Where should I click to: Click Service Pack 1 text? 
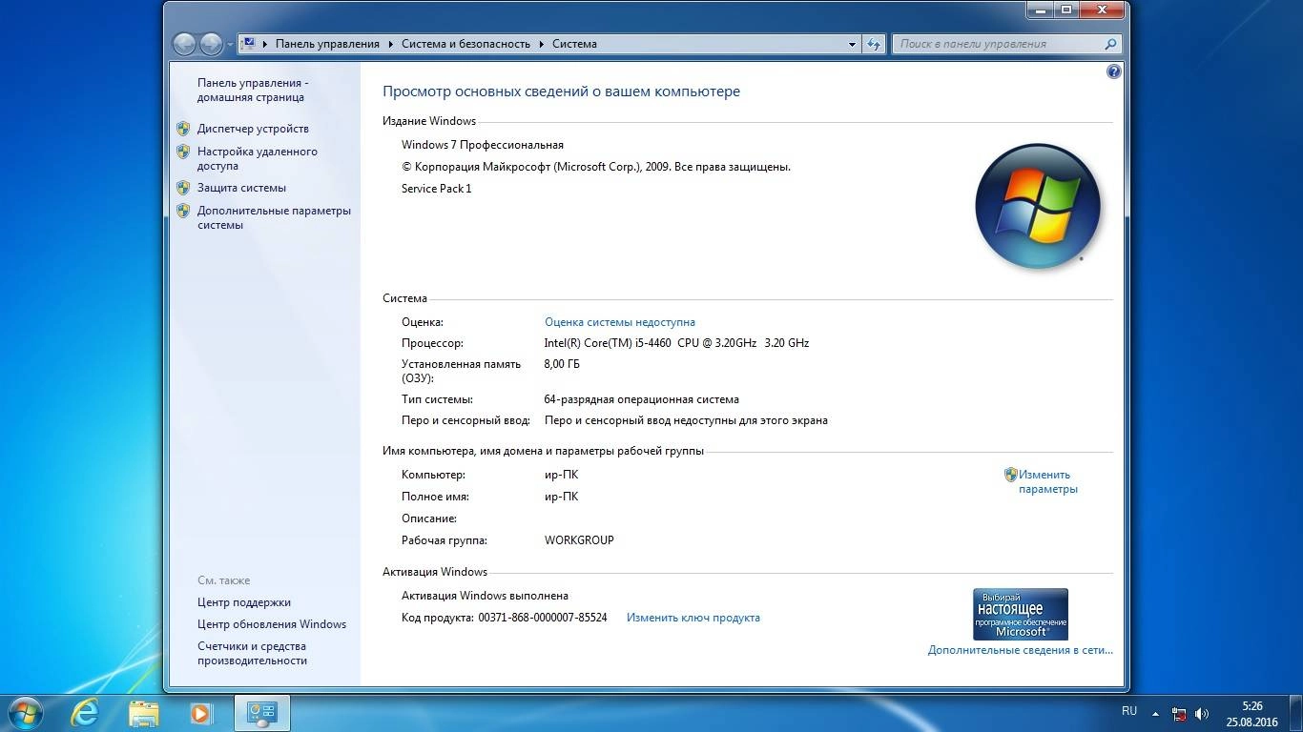[437, 189]
